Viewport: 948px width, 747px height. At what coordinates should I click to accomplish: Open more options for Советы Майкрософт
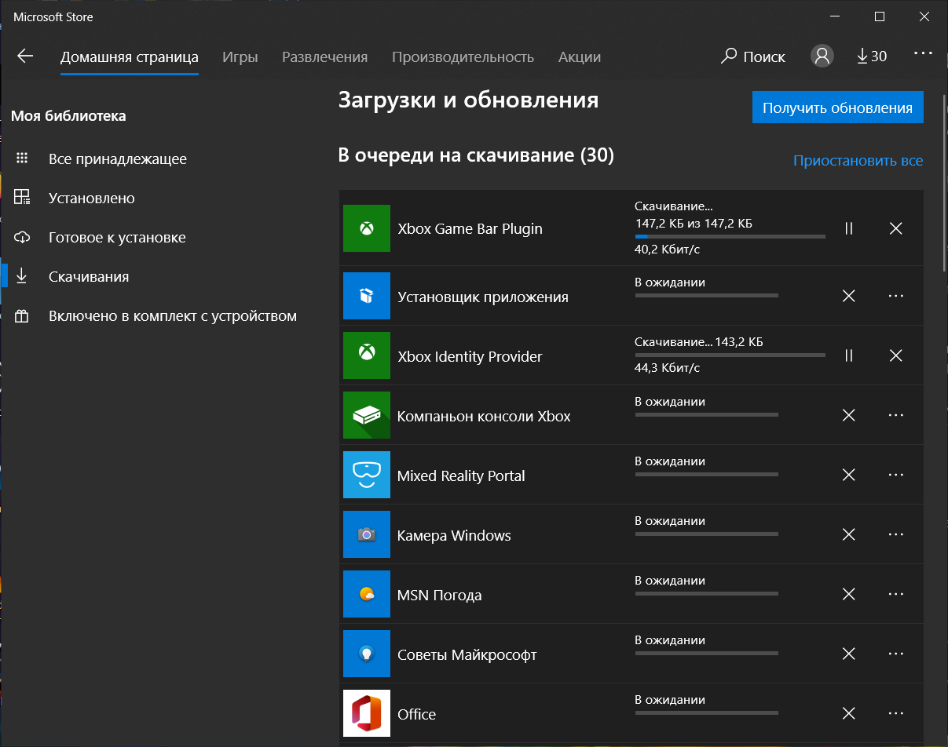[x=895, y=654]
